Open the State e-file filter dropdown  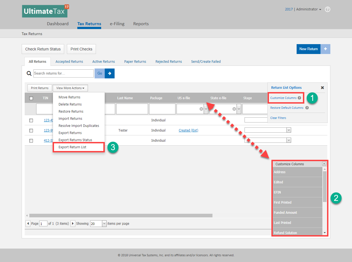(x=239, y=109)
